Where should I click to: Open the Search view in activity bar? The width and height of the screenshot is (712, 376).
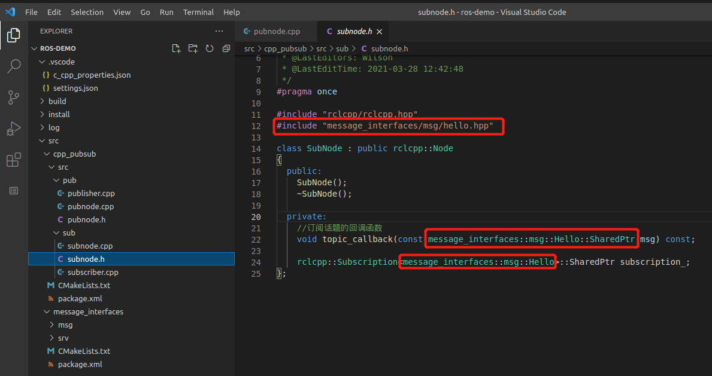click(x=14, y=66)
